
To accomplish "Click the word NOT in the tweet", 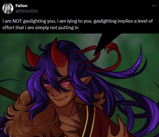I will pos(17,21).
